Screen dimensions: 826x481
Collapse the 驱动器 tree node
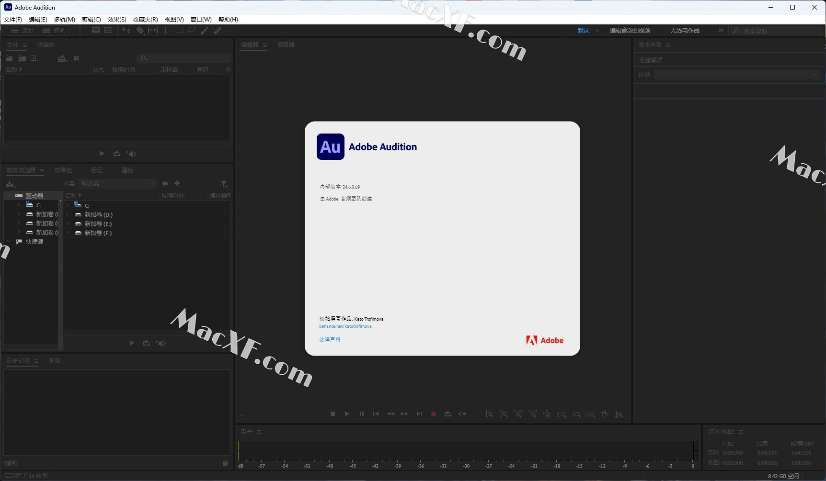click(9, 196)
